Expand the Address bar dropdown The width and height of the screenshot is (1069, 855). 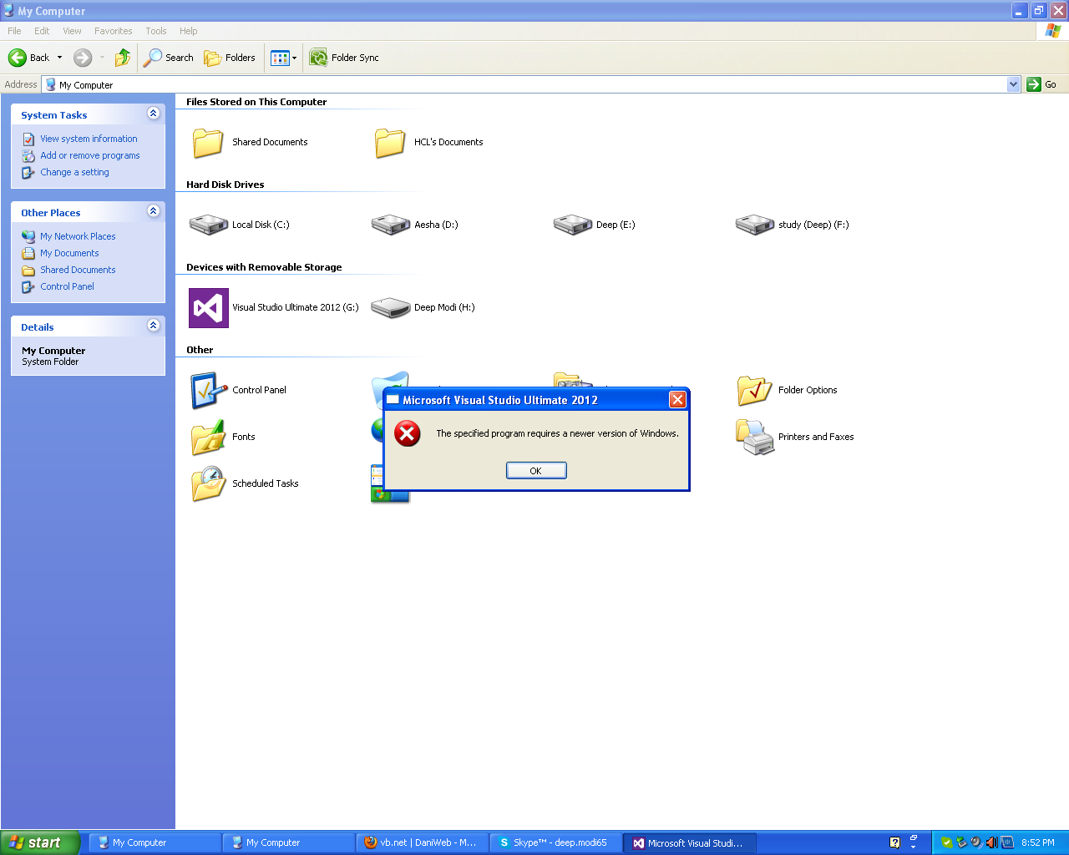[1014, 84]
